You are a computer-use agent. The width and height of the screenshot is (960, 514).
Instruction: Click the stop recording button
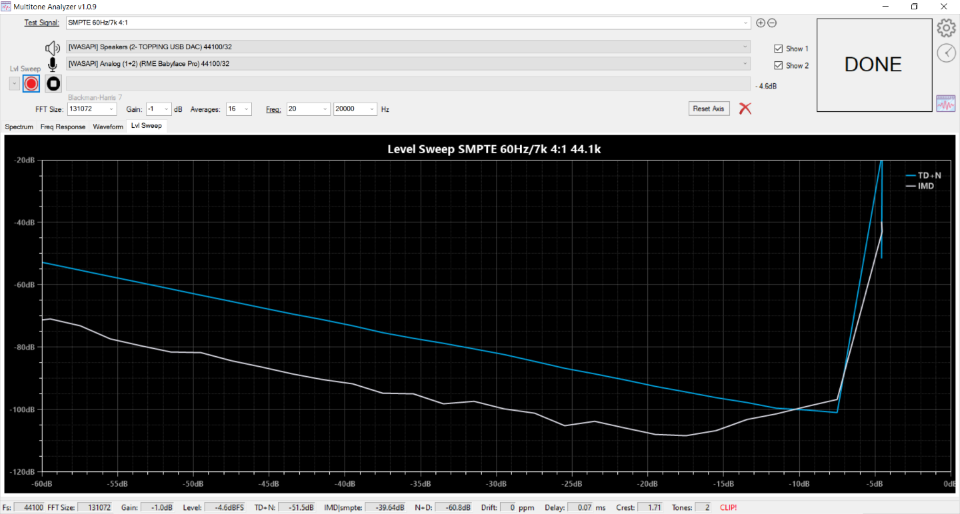click(x=53, y=84)
